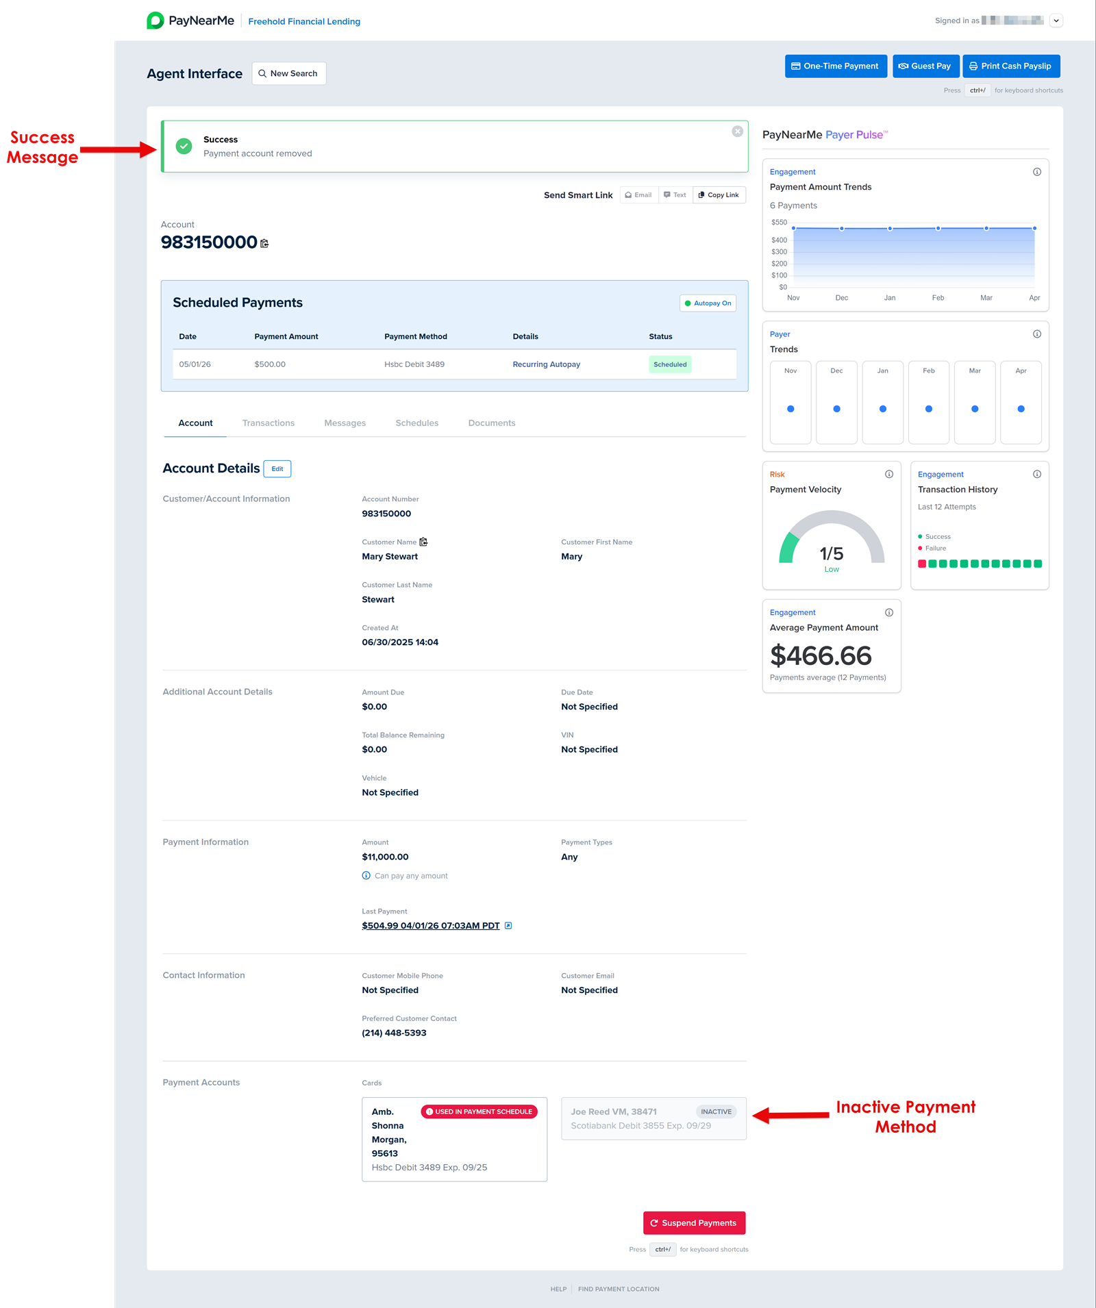The height and width of the screenshot is (1308, 1096).
Task: Open Guest Pay
Action: coord(925,66)
